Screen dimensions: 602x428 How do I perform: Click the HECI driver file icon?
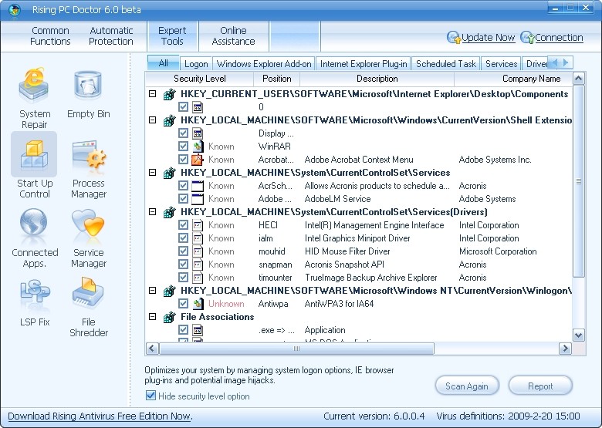198,225
